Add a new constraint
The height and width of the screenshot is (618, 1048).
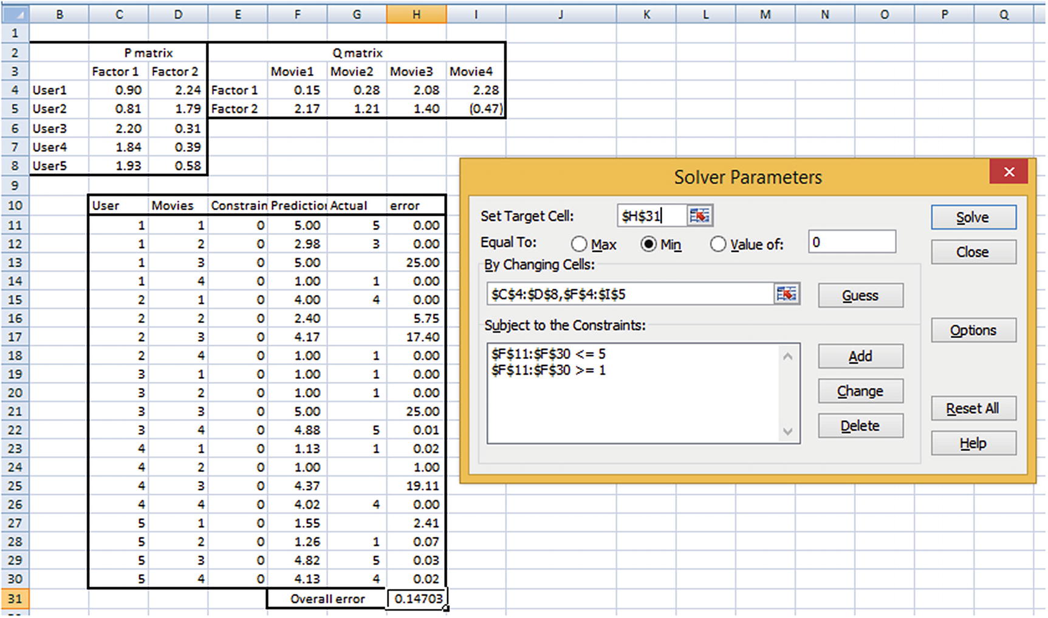pyautogui.click(x=860, y=356)
